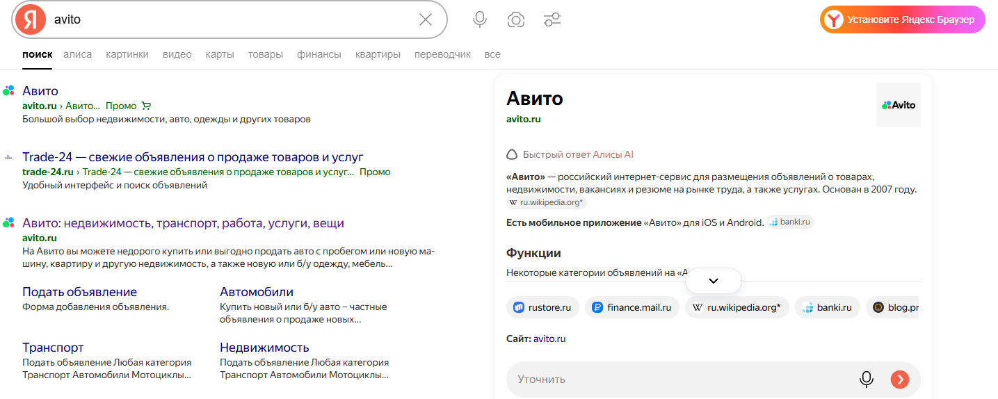Screen dimensions: 998x399
Task: Start voice search via microphone icon
Action: [480, 19]
